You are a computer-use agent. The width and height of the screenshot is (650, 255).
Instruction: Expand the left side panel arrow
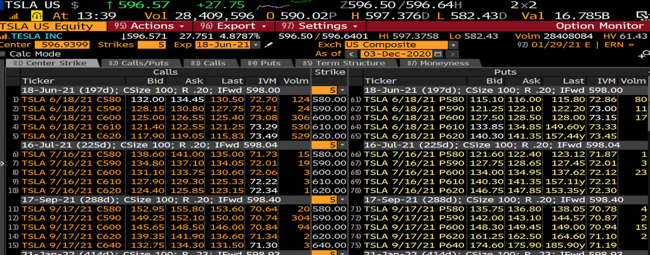2,164
